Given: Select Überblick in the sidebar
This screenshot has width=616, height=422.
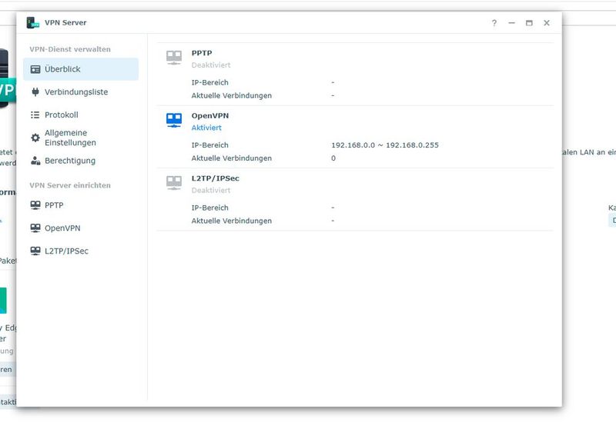Looking at the screenshot, I should (81, 69).
